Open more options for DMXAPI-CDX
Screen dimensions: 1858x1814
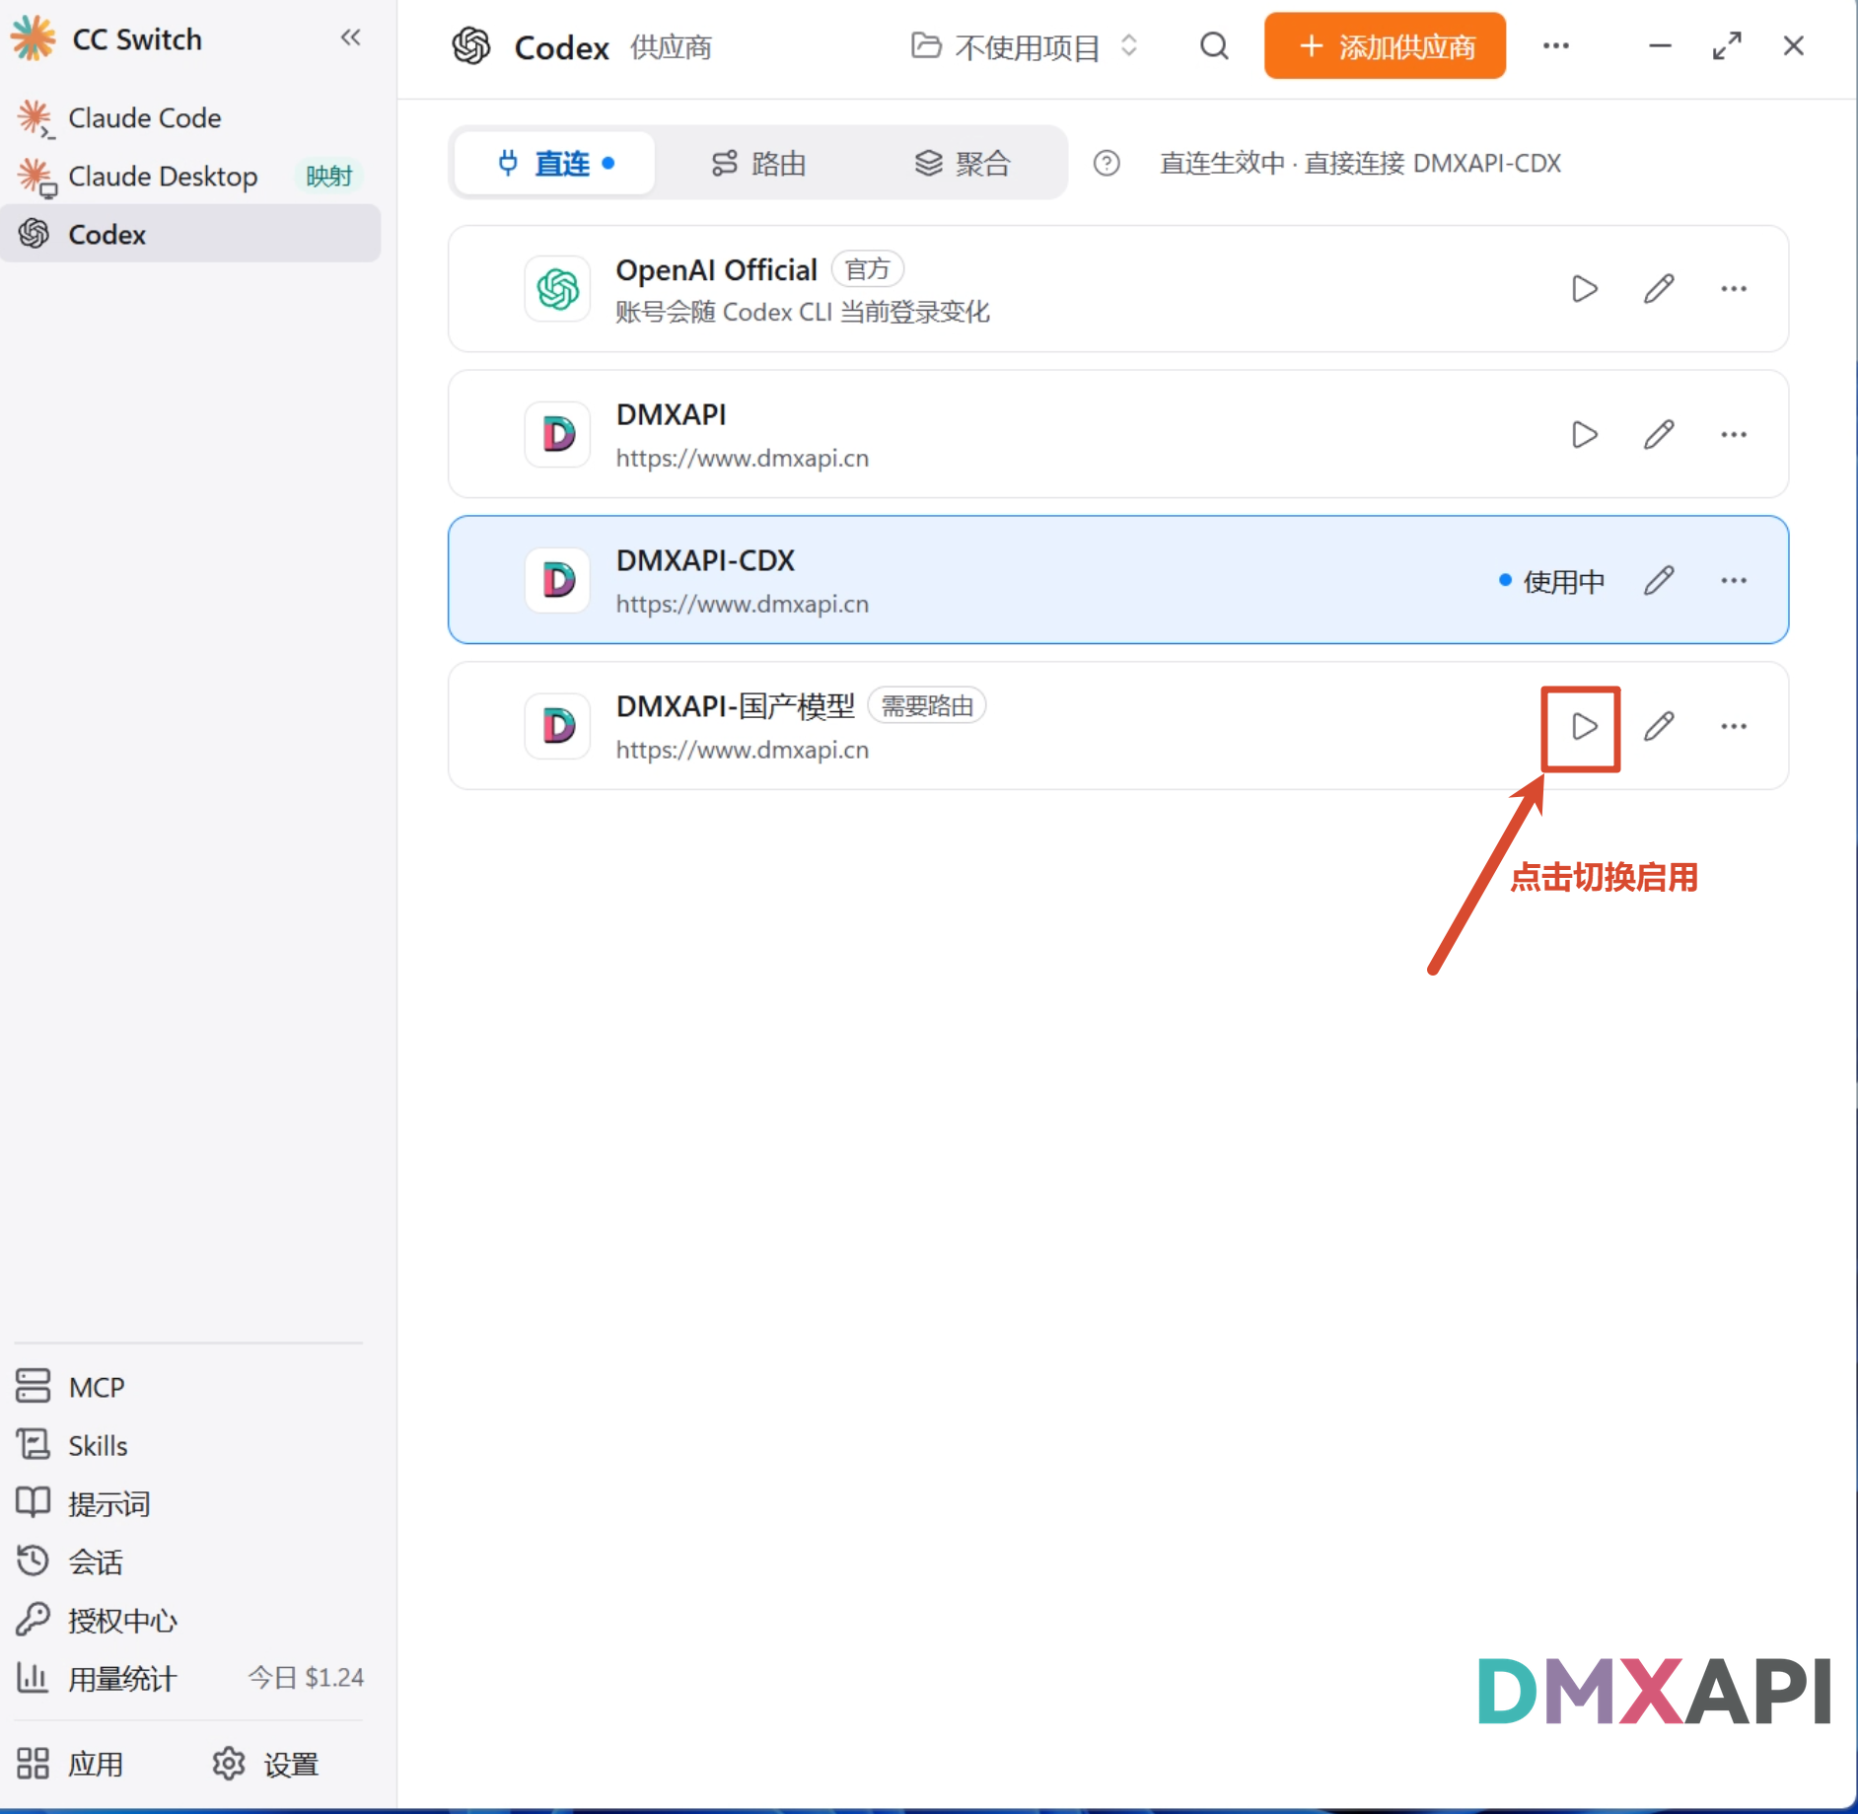(x=1734, y=581)
